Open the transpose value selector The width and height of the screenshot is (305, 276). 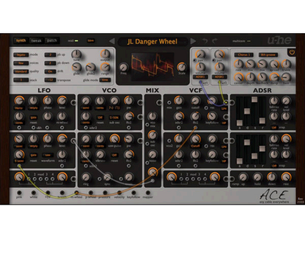[x=51, y=80]
